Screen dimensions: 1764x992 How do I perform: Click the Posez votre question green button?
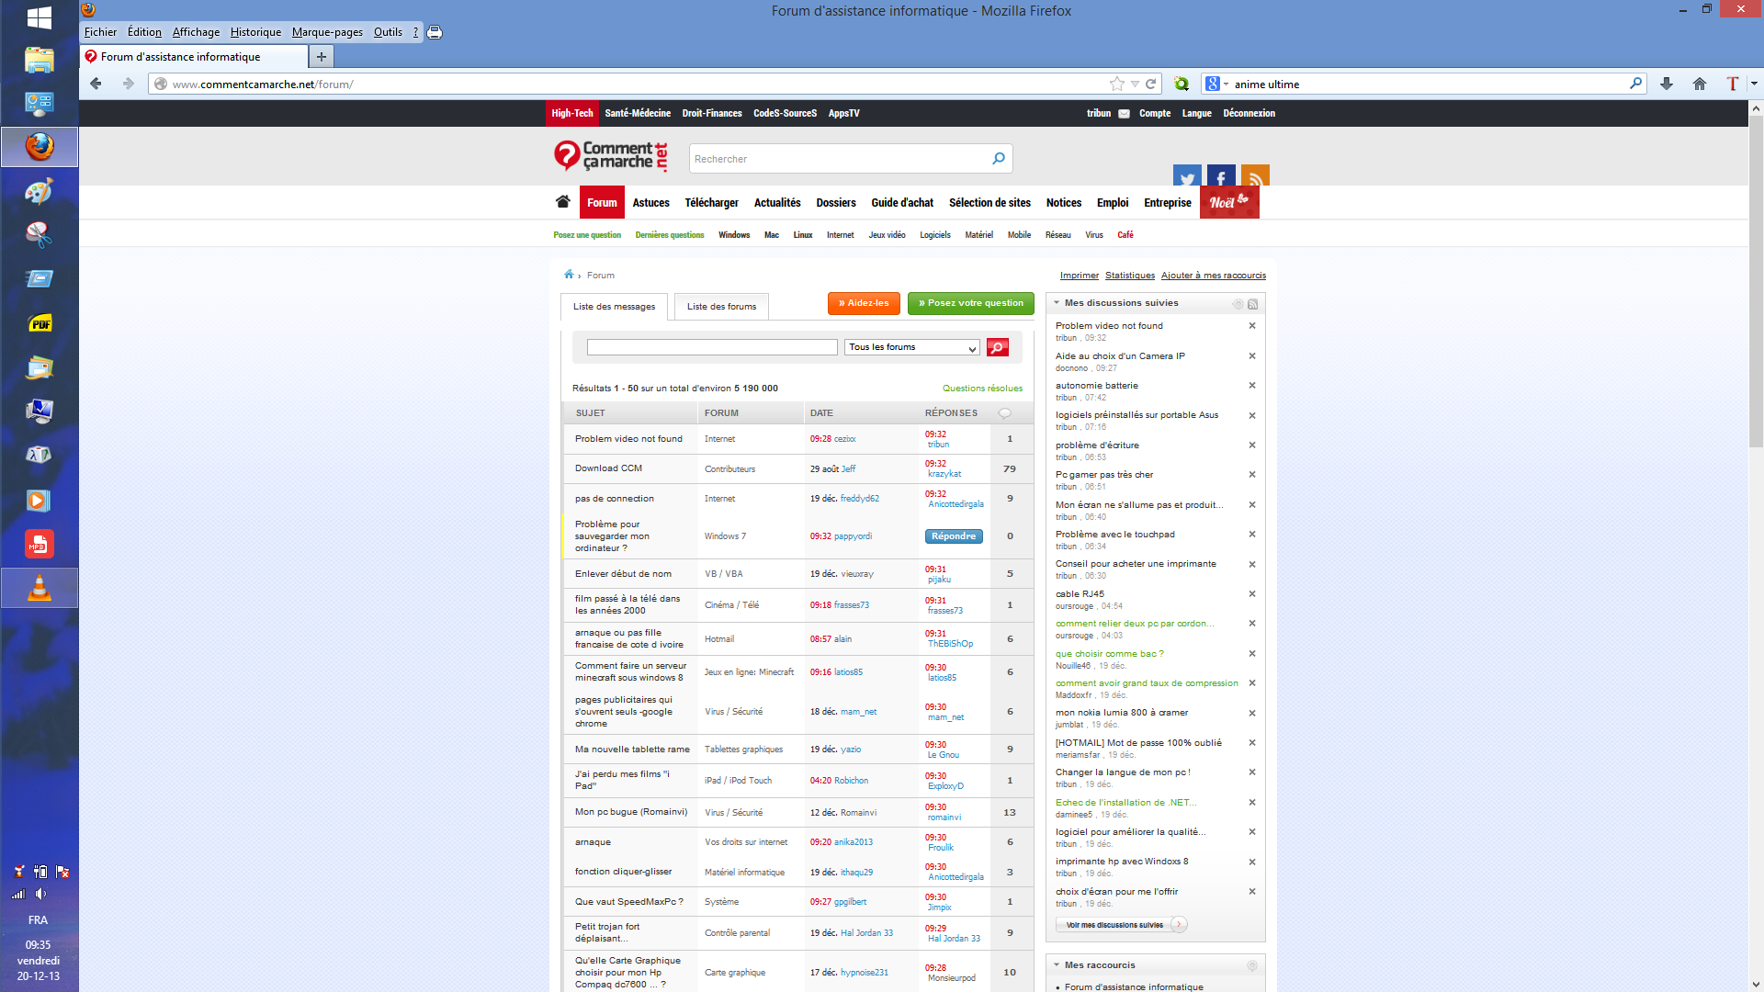tap(970, 303)
